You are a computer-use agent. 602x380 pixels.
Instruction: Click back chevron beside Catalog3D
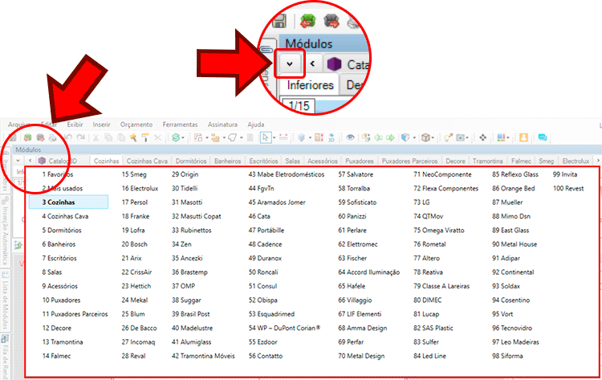pyautogui.click(x=31, y=161)
